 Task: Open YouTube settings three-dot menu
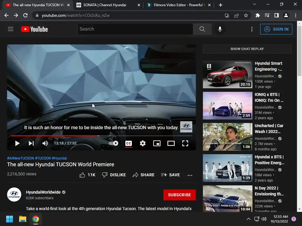(252, 29)
